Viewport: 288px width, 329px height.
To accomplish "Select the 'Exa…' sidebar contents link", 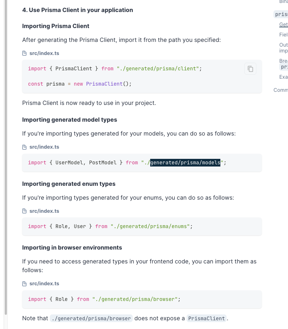I will coord(283,77).
